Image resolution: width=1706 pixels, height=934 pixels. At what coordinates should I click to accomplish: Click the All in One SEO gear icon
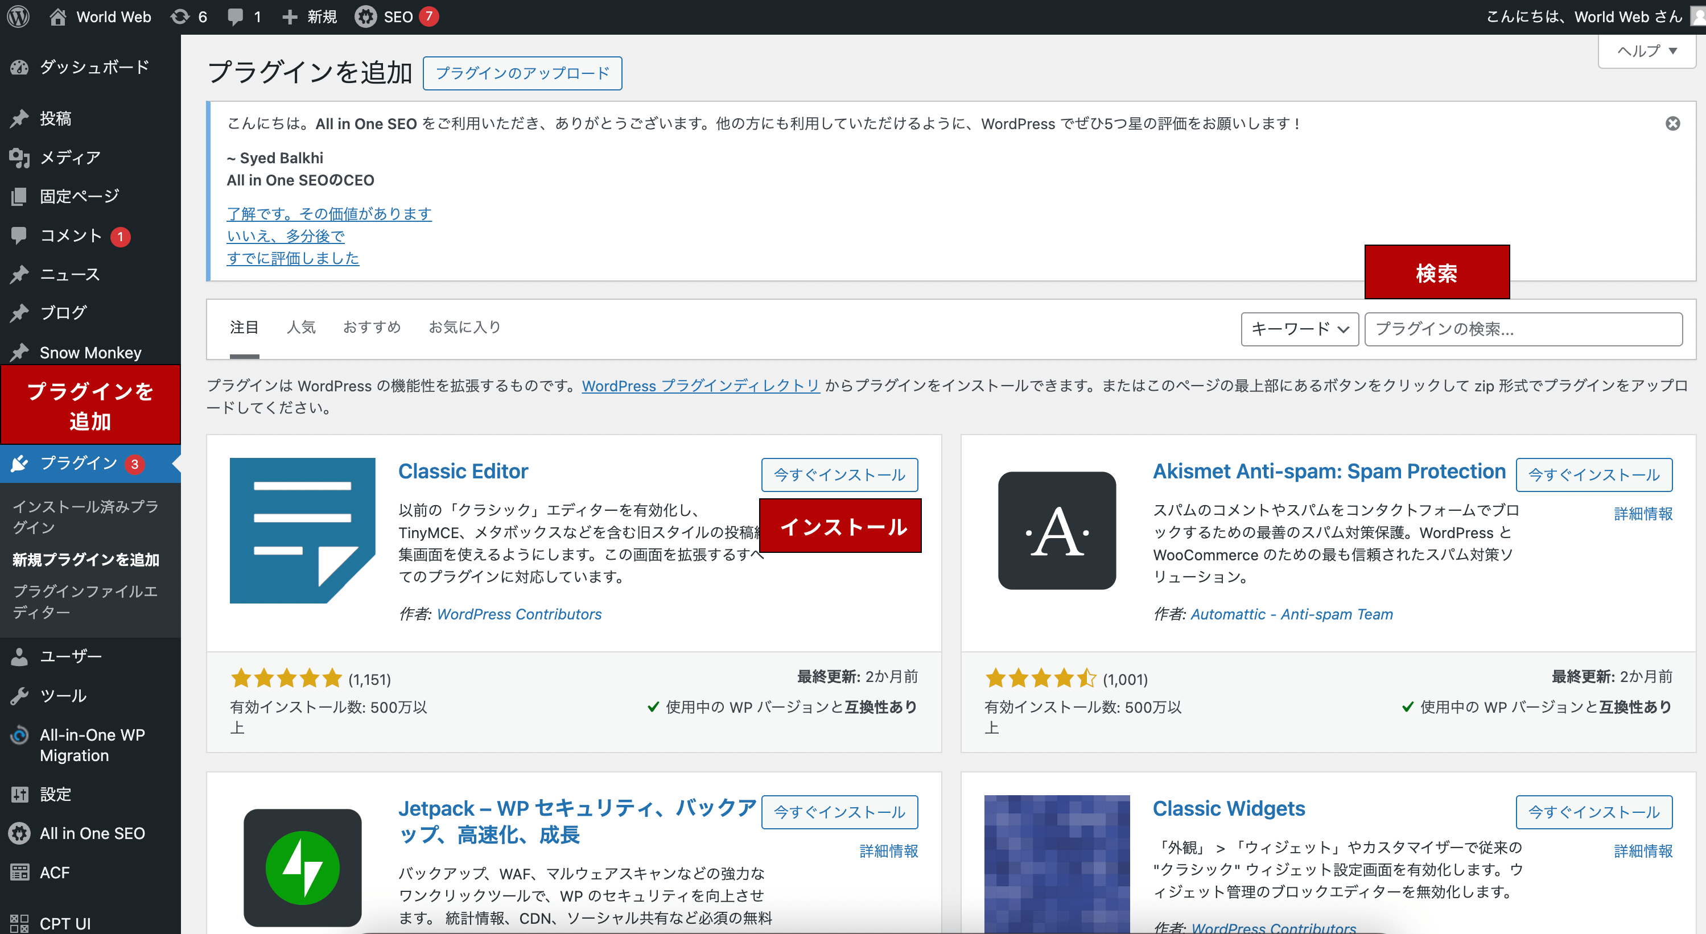pos(19,833)
